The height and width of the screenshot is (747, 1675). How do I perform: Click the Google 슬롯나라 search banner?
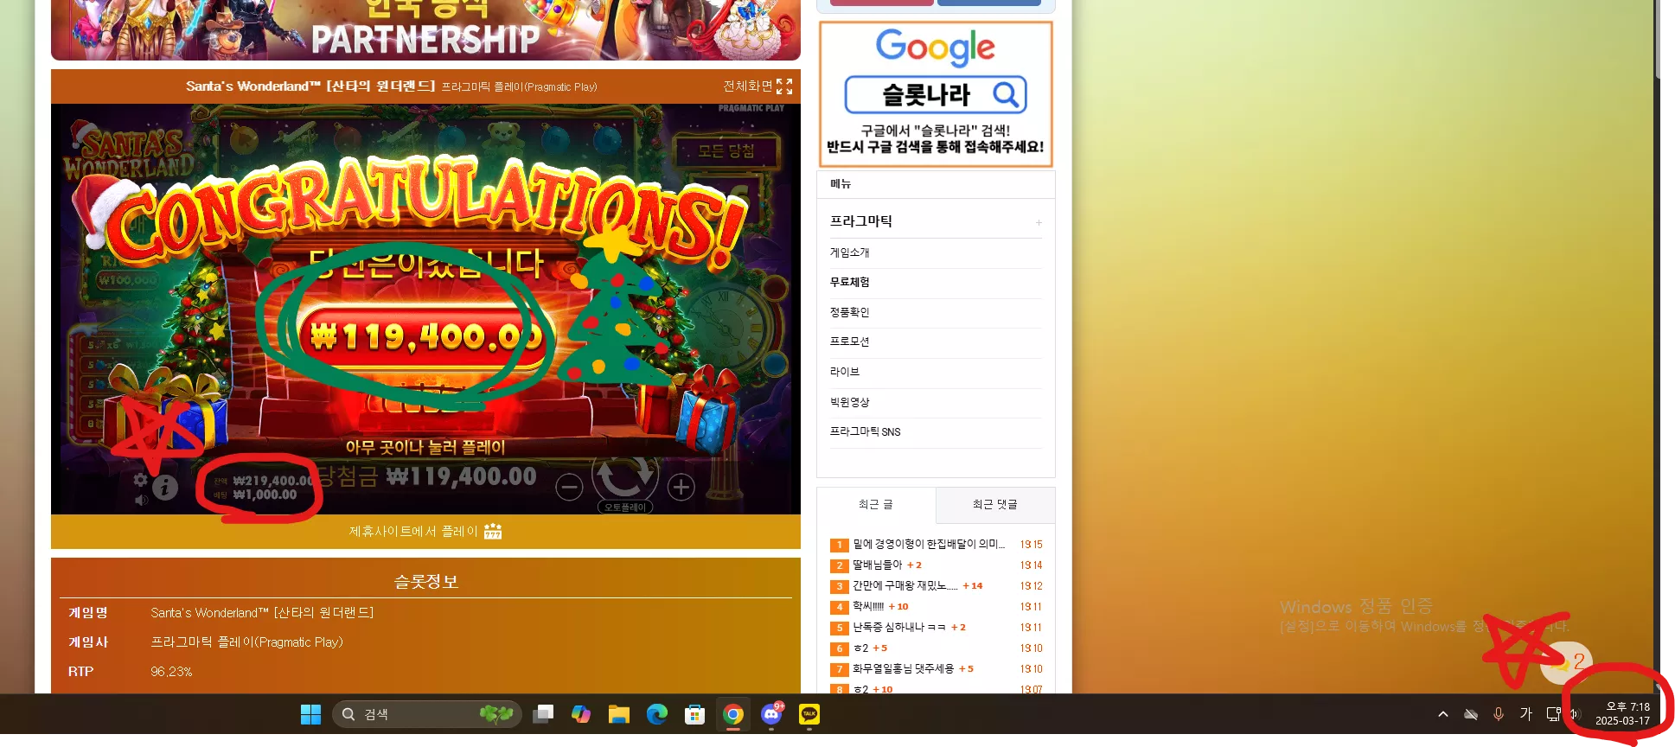click(x=936, y=94)
